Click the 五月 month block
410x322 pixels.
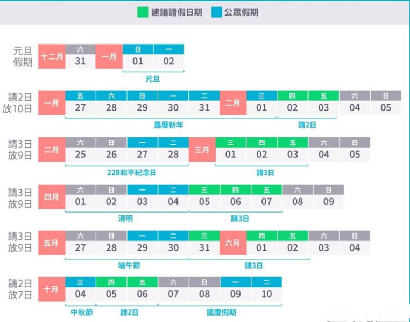[x=51, y=243]
